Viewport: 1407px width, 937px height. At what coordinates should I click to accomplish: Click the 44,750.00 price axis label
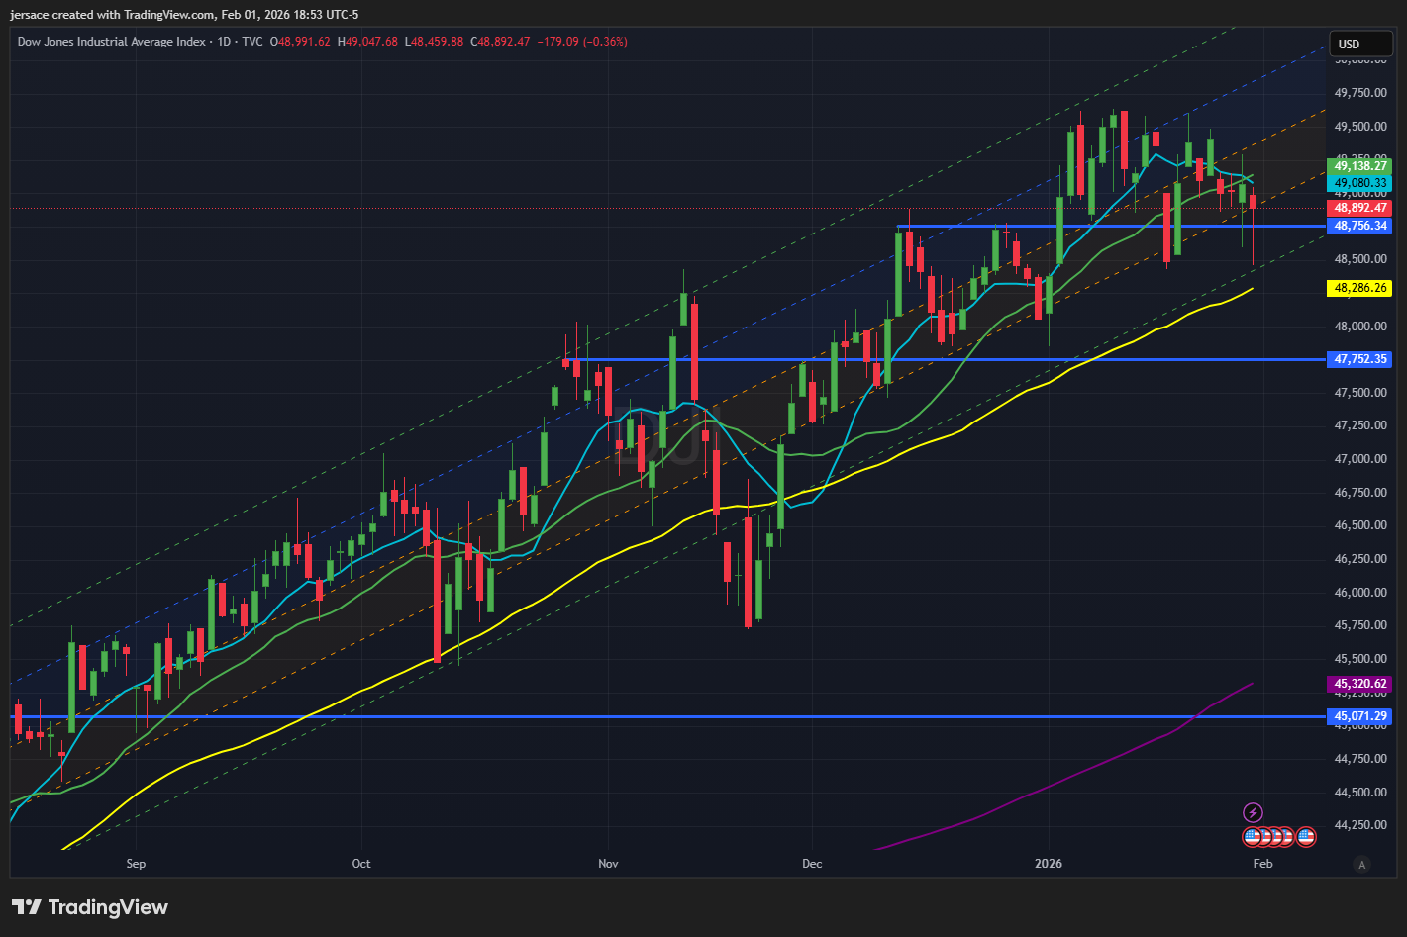(x=1360, y=759)
